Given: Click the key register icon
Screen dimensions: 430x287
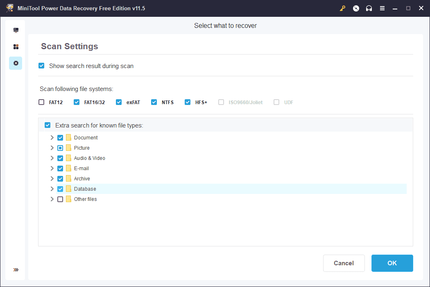Looking at the screenshot, I should (342, 8).
